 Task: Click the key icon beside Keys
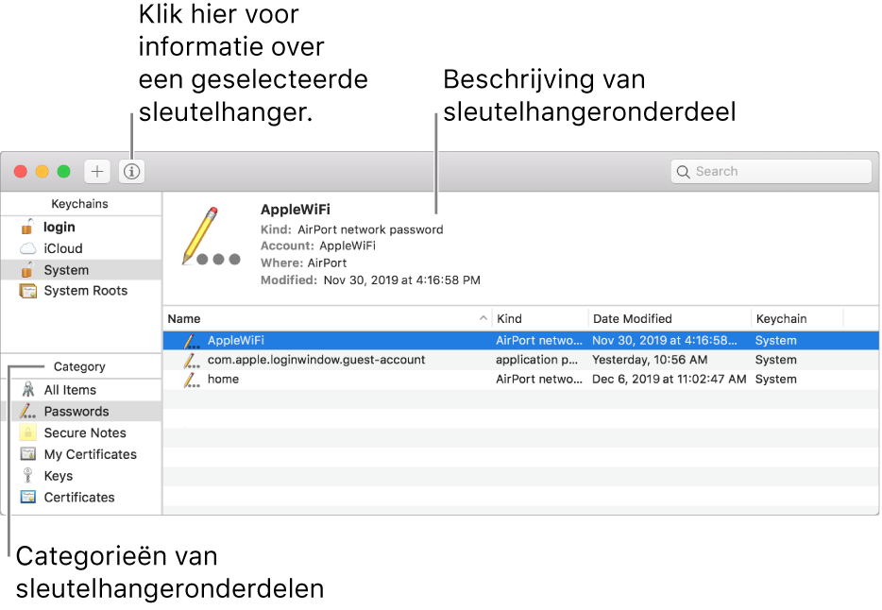click(27, 475)
